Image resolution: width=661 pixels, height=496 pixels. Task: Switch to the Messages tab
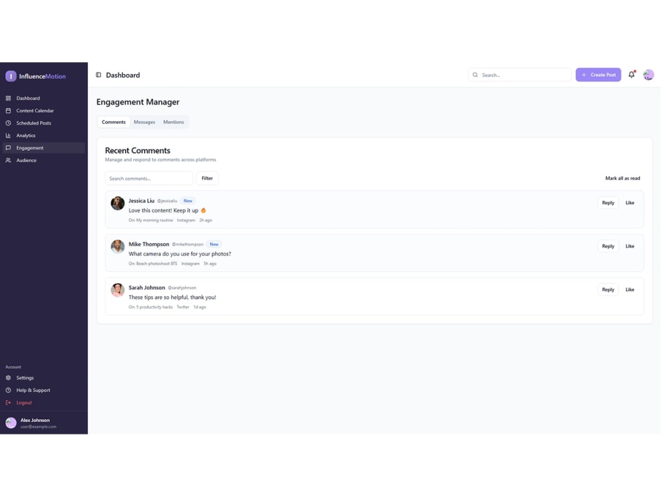point(145,122)
